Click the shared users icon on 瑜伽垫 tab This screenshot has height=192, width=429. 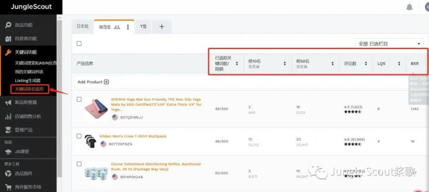[x=117, y=27]
